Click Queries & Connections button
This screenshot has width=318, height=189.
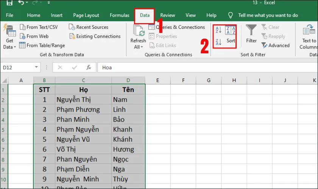[x=177, y=27]
